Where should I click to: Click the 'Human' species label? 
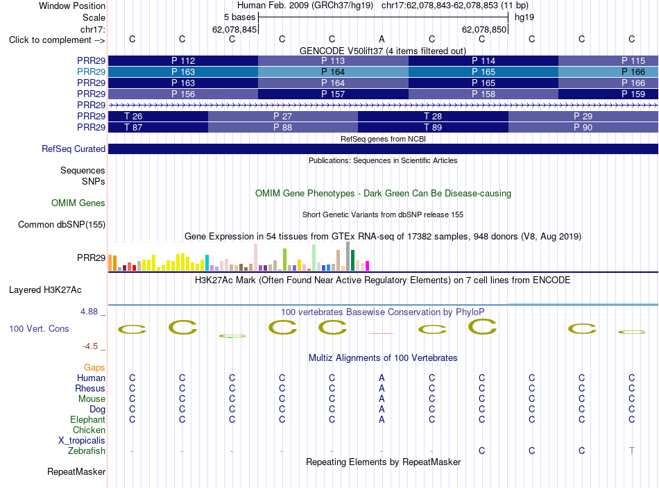[91, 378]
